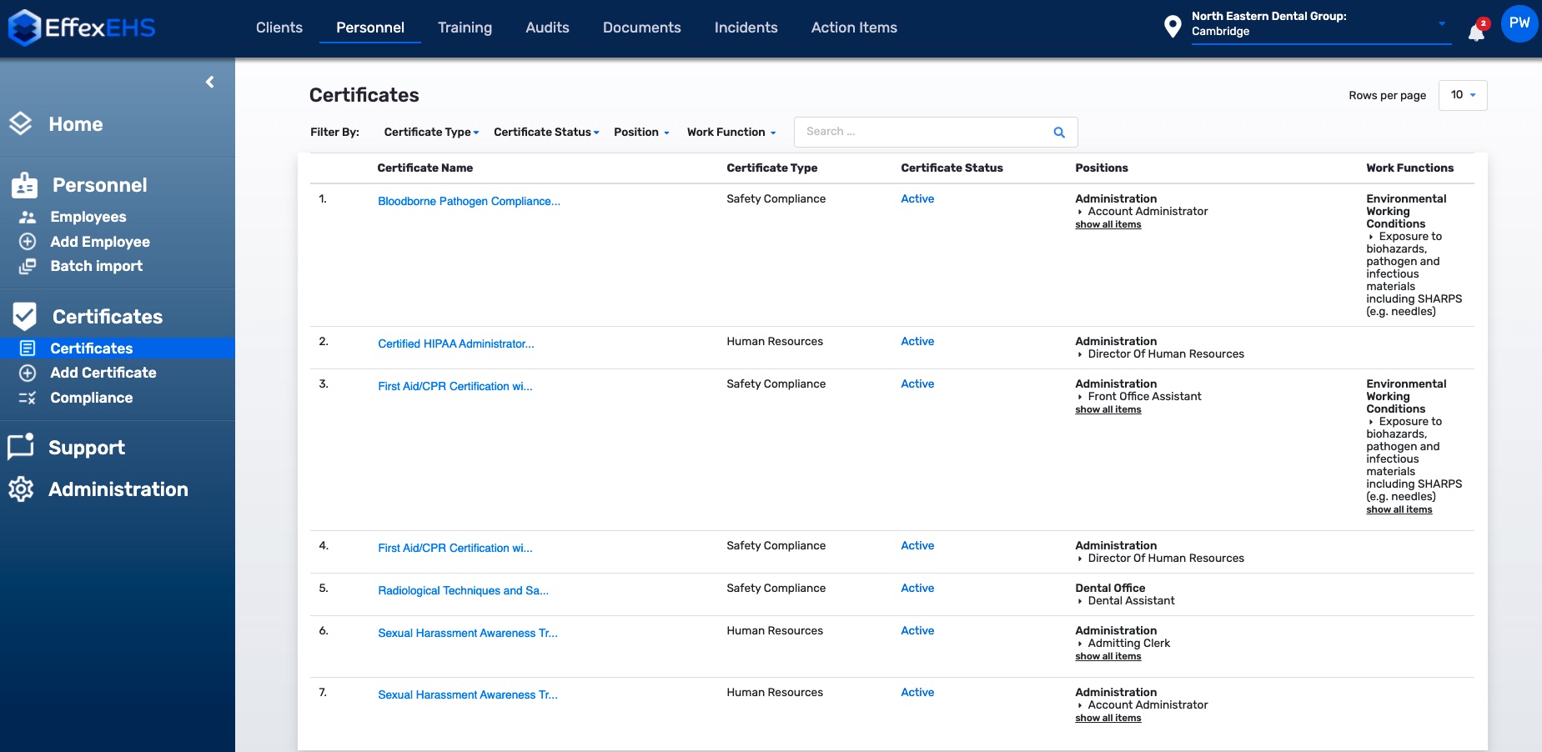Expand the Rows per page dropdown
The image size is (1542, 752).
pyautogui.click(x=1463, y=95)
